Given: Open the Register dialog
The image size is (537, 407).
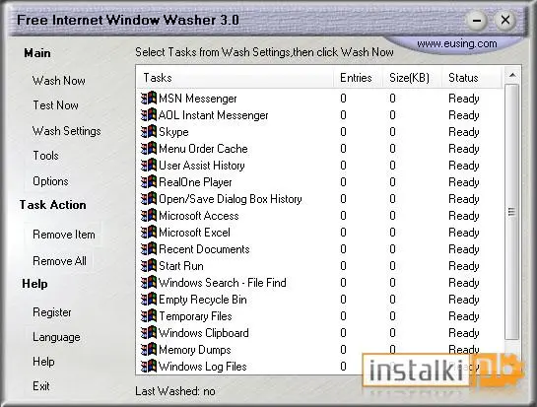Looking at the screenshot, I should (52, 312).
